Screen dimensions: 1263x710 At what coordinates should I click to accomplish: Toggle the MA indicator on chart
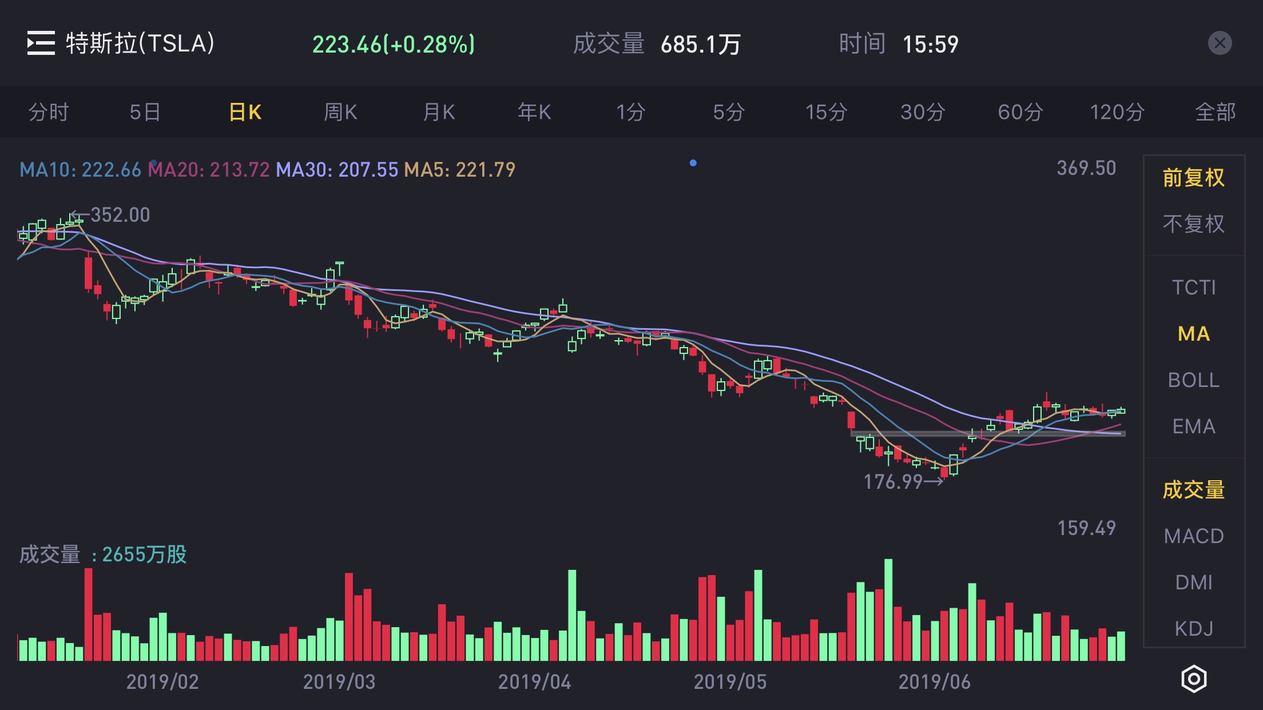pos(1194,333)
